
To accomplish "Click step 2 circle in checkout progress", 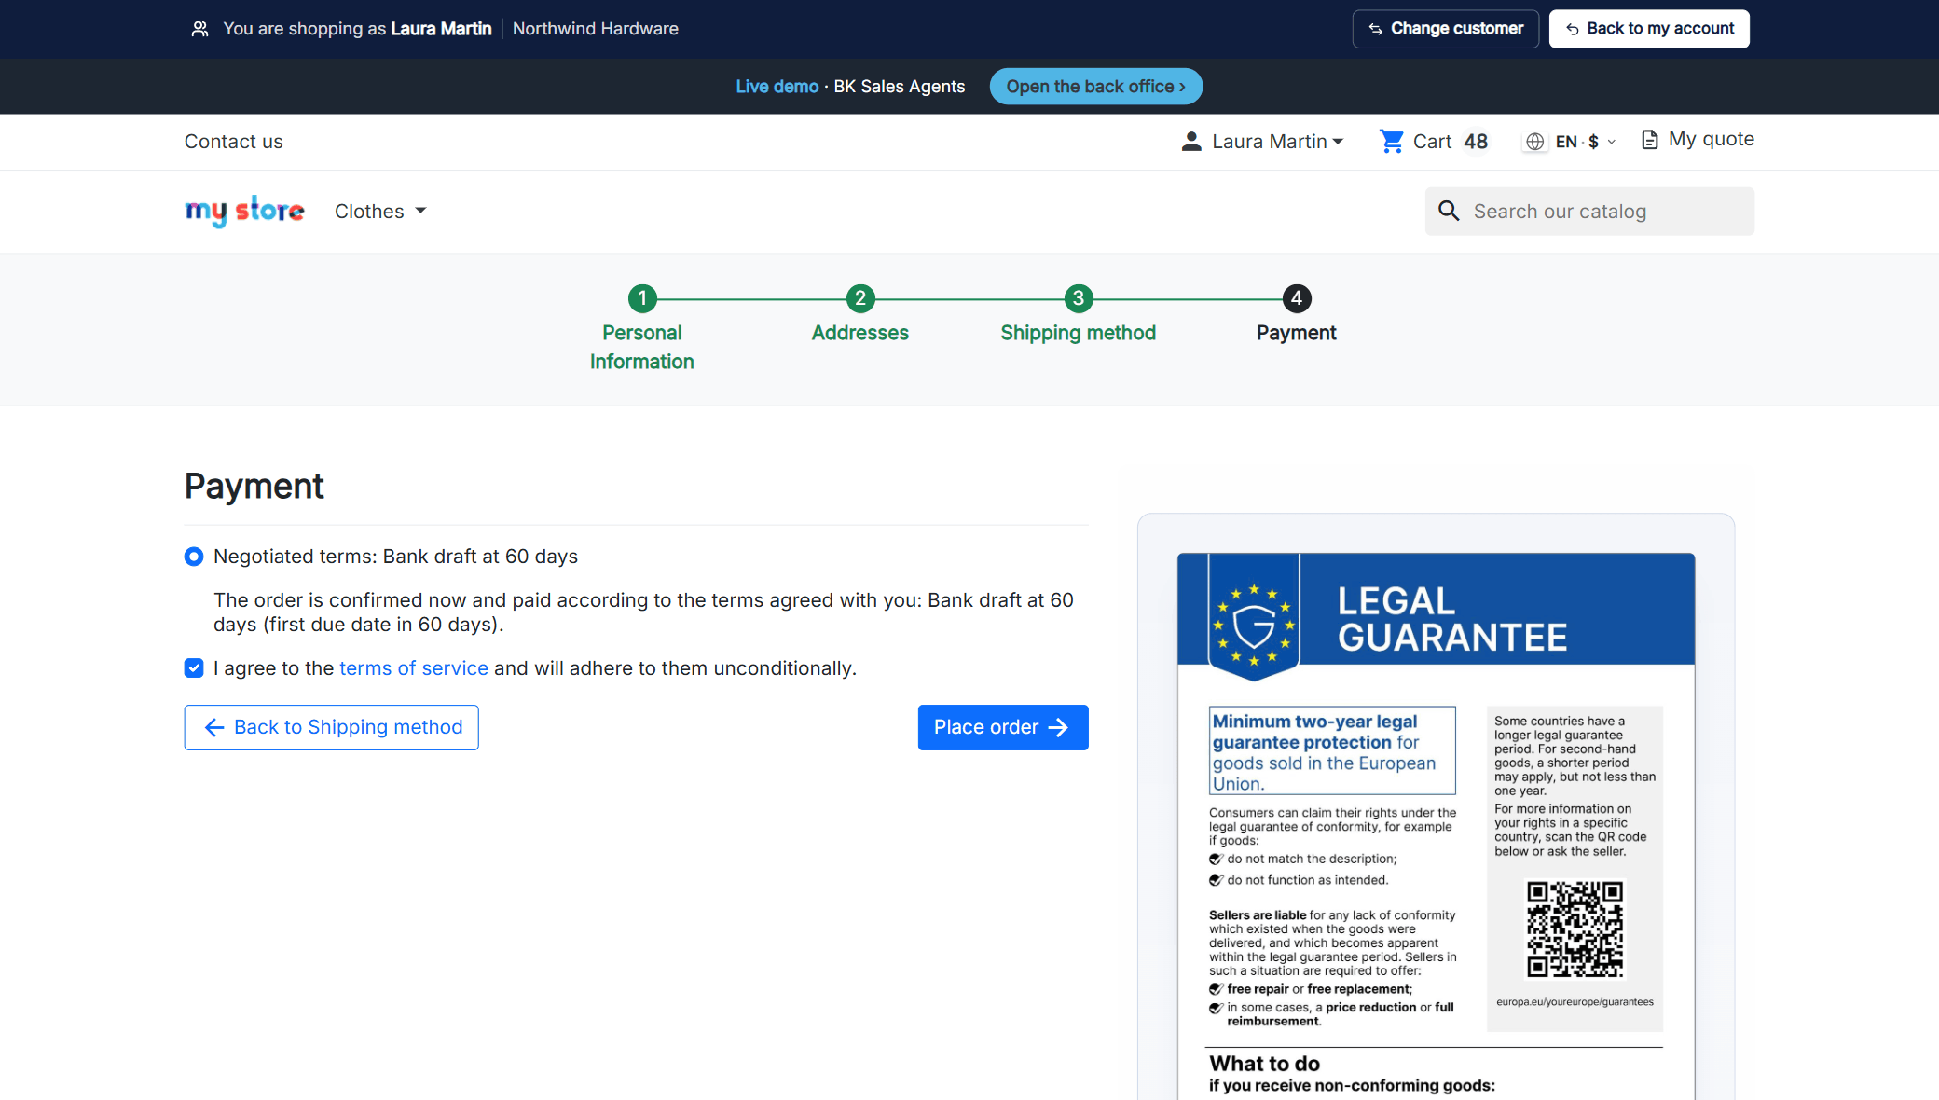I will [860, 298].
